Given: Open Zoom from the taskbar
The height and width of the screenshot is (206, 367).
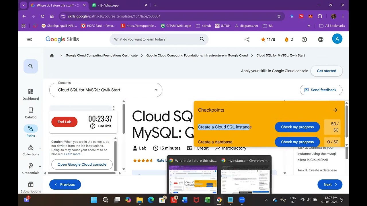Looking at the screenshot, I should [242, 200].
